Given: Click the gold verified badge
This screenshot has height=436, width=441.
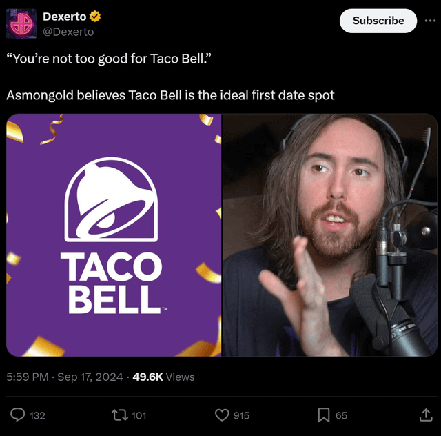Looking at the screenshot, I should tap(95, 17).
